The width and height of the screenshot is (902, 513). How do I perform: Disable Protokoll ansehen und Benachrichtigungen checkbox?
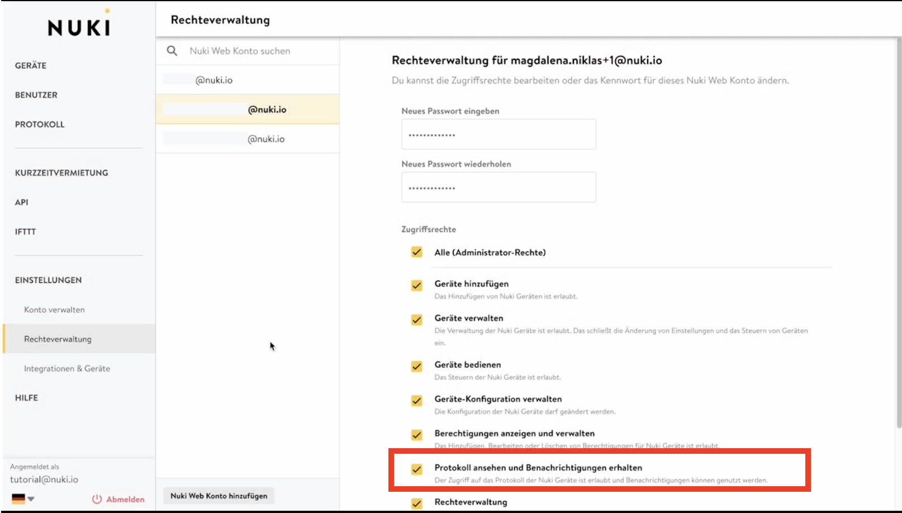click(x=416, y=469)
